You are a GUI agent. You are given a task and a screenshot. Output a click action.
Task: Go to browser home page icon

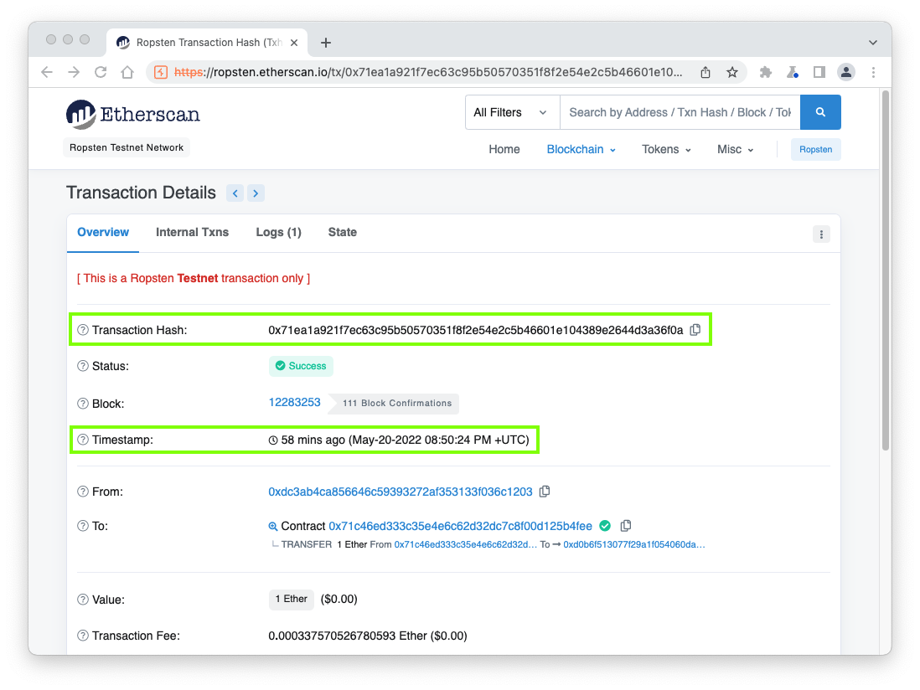point(127,72)
